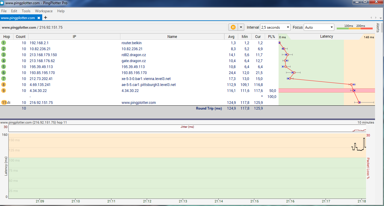The image size is (384, 206).
Task: Click hop 7 green circle icon
Action: [4, 79]
